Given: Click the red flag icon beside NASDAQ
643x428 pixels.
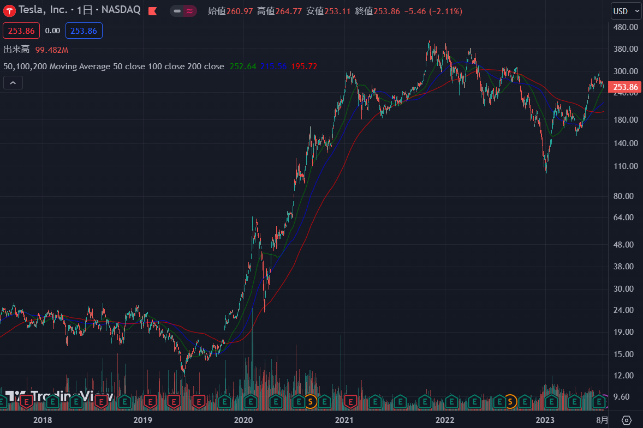Looking at the screenshot, I should pyautogui.click(x=152, y=11).
